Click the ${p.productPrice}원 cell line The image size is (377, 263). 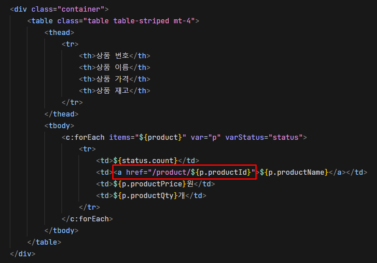[155, 184]
